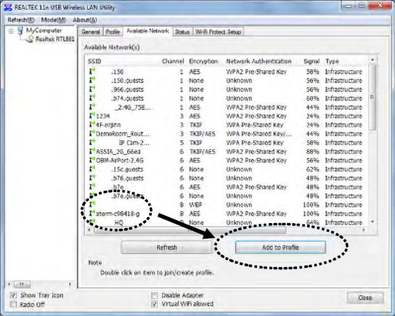Screen dimensions: 395x316
Task: Sort networks by the Type column header
Action: pyautogui.click(x=332, y=61)
